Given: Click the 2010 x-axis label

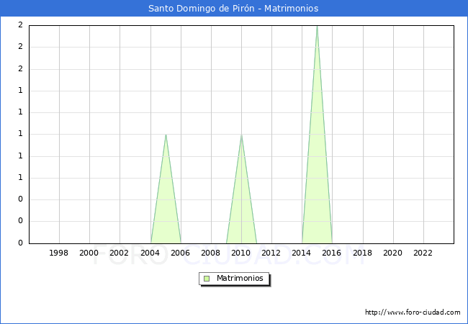Looking at the screenshot, I should (241, 253).
